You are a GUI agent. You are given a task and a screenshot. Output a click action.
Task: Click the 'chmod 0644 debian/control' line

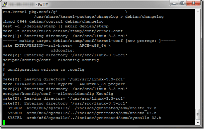tap(53, 22)
